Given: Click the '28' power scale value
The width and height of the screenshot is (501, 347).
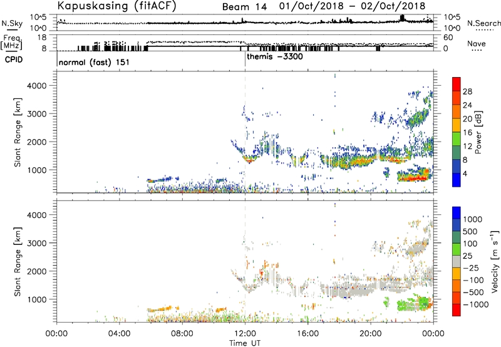Looking at the screenshot, I should tap(467, 91).
